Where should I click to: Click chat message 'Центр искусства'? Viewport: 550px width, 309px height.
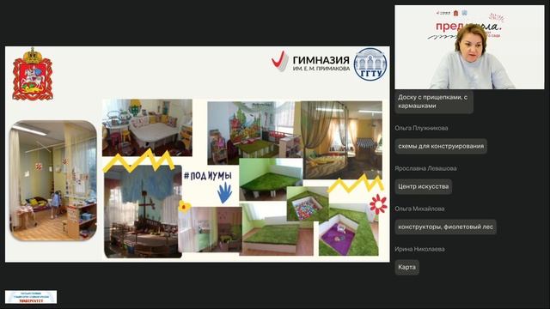424,186
